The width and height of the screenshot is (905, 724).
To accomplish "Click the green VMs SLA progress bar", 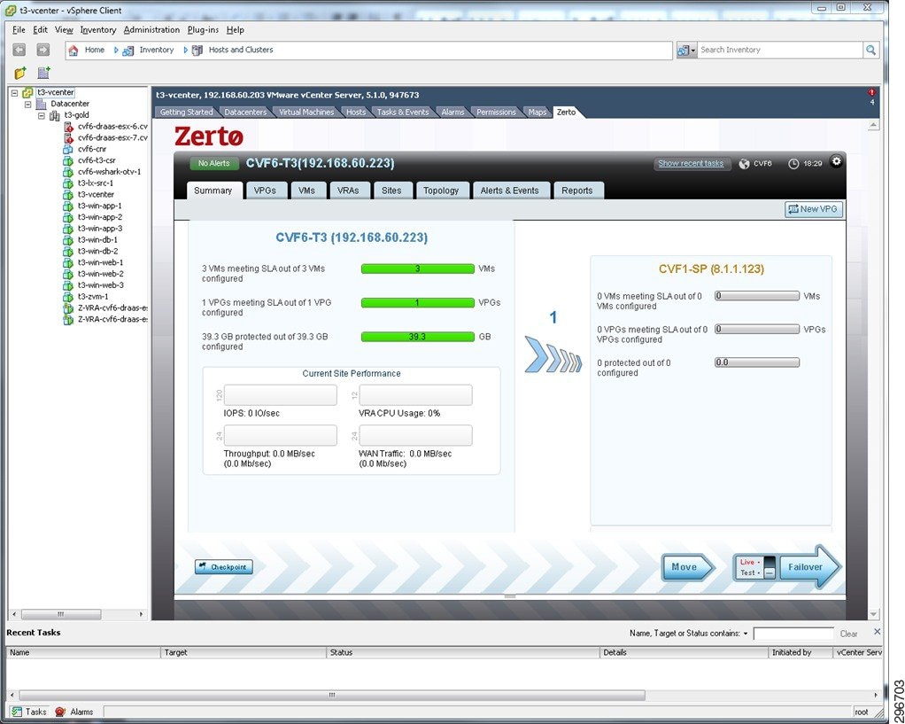I will tap(417, 269).
